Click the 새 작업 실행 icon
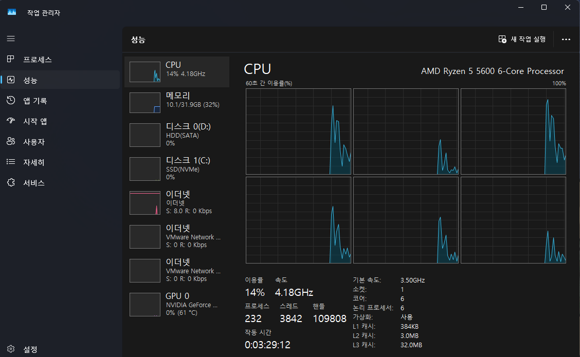Image resolution: width=580 pixels, height=357 pixels. pyautogui.click(x=502, y=39)
